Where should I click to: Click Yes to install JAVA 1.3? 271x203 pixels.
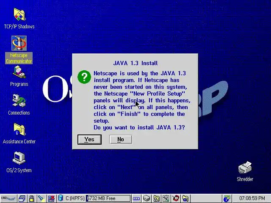click(89, 140)
